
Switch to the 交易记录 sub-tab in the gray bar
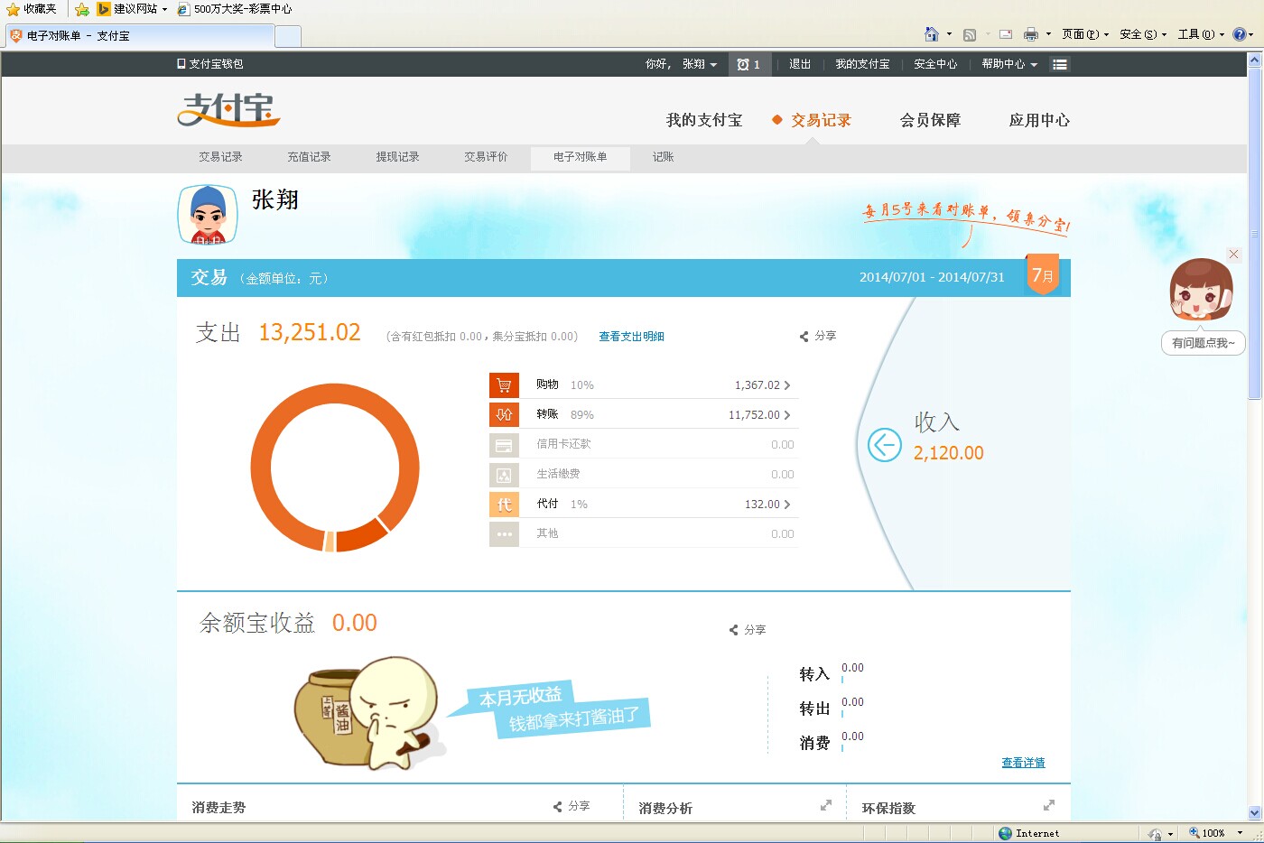[x=220, y=157]
